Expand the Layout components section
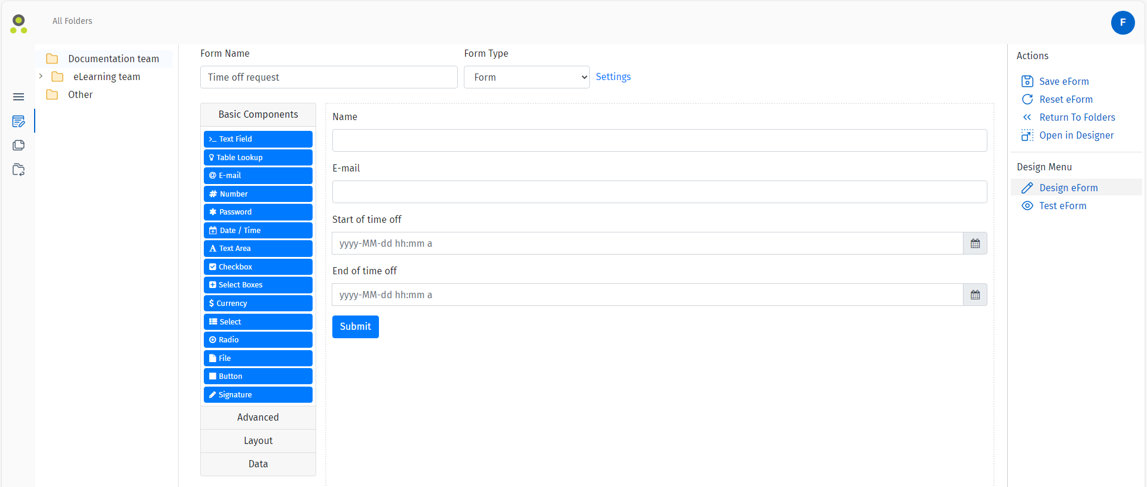Screen dimensions: 1147x487 258,440
